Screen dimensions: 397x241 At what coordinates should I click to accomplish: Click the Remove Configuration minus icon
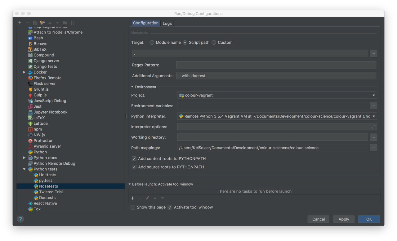pos(27,23)
